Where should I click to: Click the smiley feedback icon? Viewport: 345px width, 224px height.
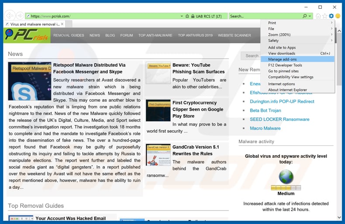[338, 16]
